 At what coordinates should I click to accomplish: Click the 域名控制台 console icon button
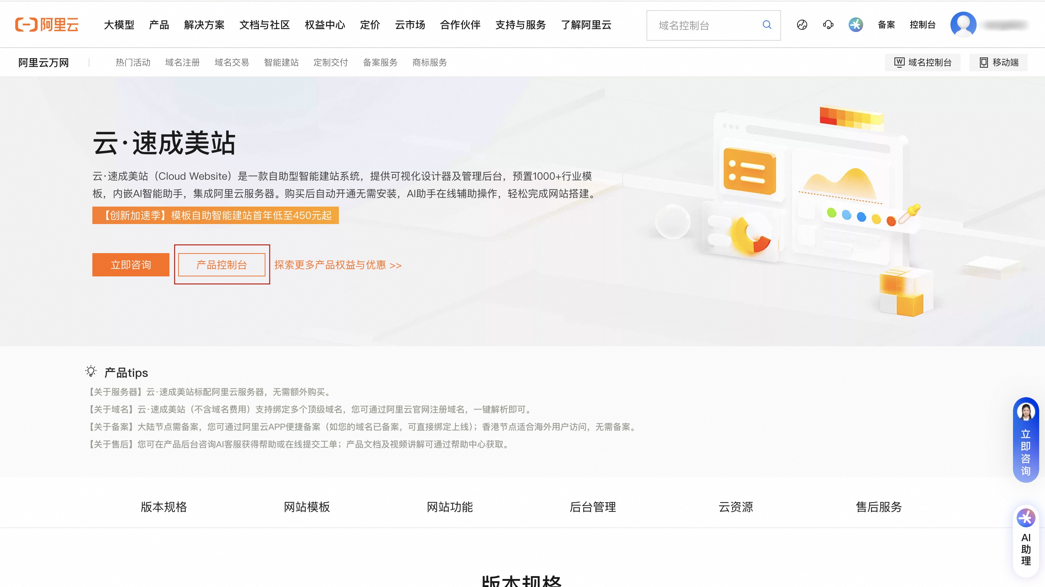click(x=922, y=63)
